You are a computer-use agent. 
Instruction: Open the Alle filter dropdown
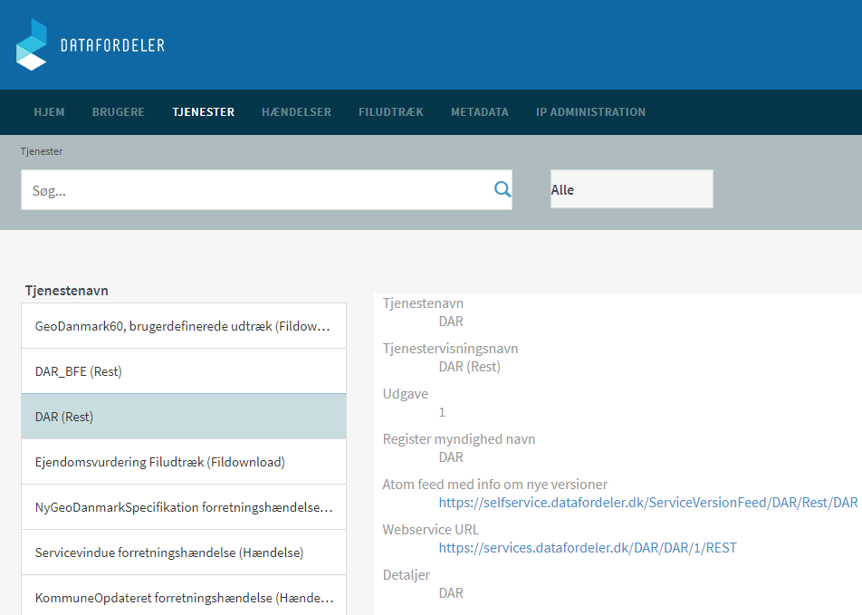[x=632, y=189]
